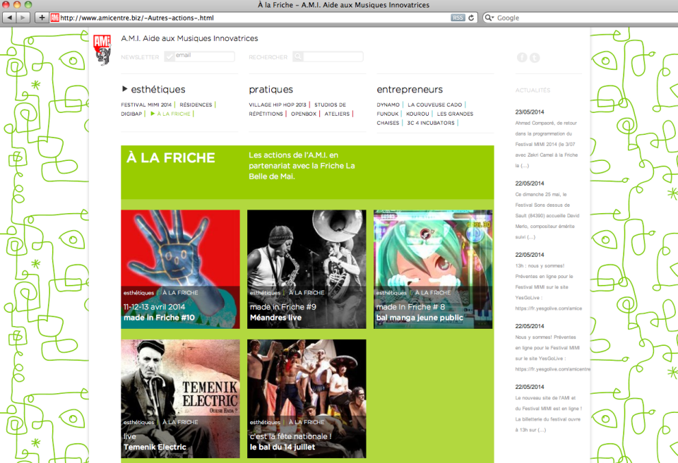Open 3C 4 Incubators link
The image size is (678, 463).
431,123
